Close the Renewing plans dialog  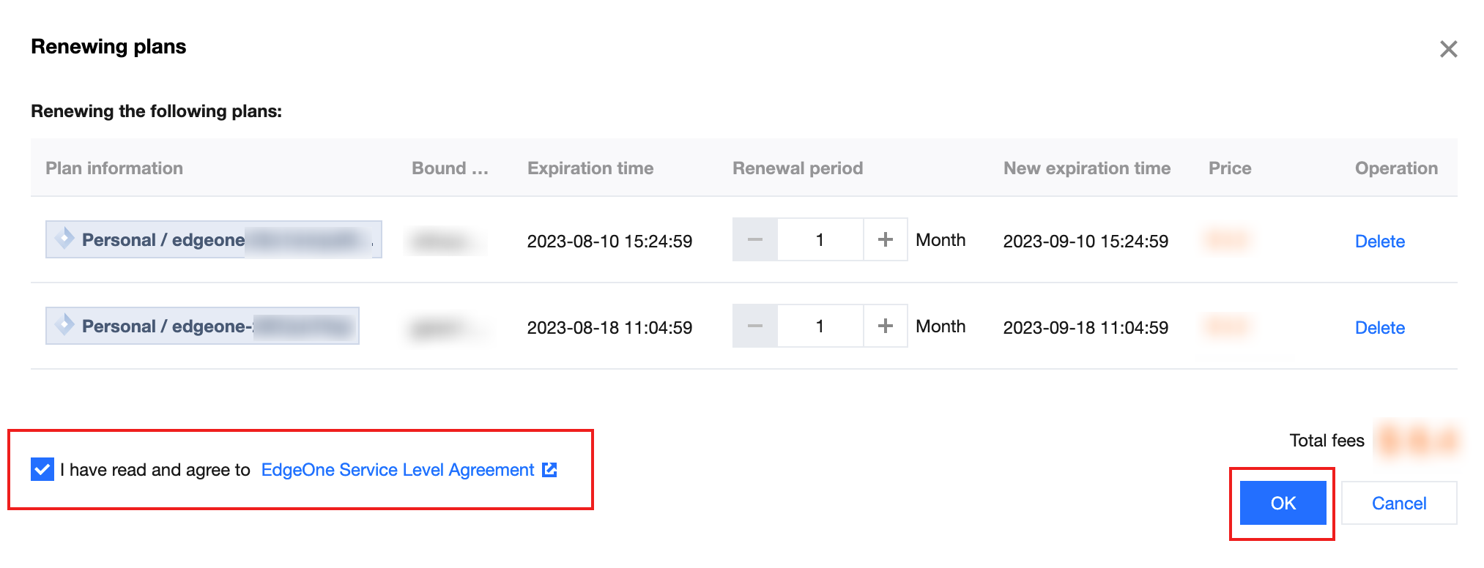(x=1447, y=49)
